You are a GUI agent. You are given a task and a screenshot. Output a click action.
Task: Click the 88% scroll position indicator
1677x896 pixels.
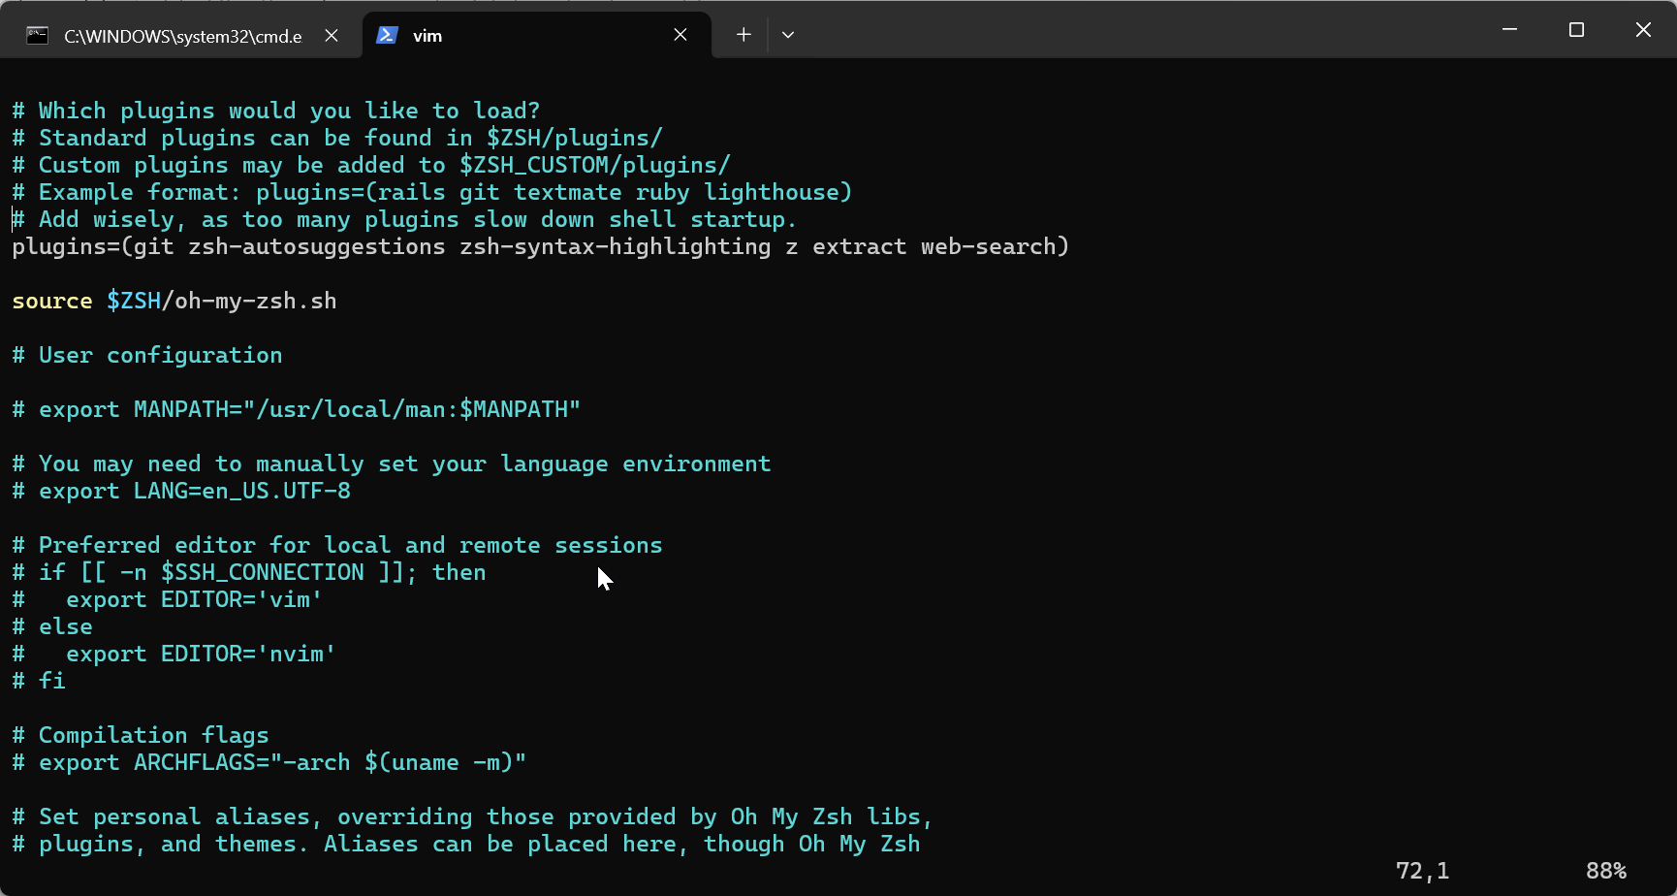point(1605,871)
